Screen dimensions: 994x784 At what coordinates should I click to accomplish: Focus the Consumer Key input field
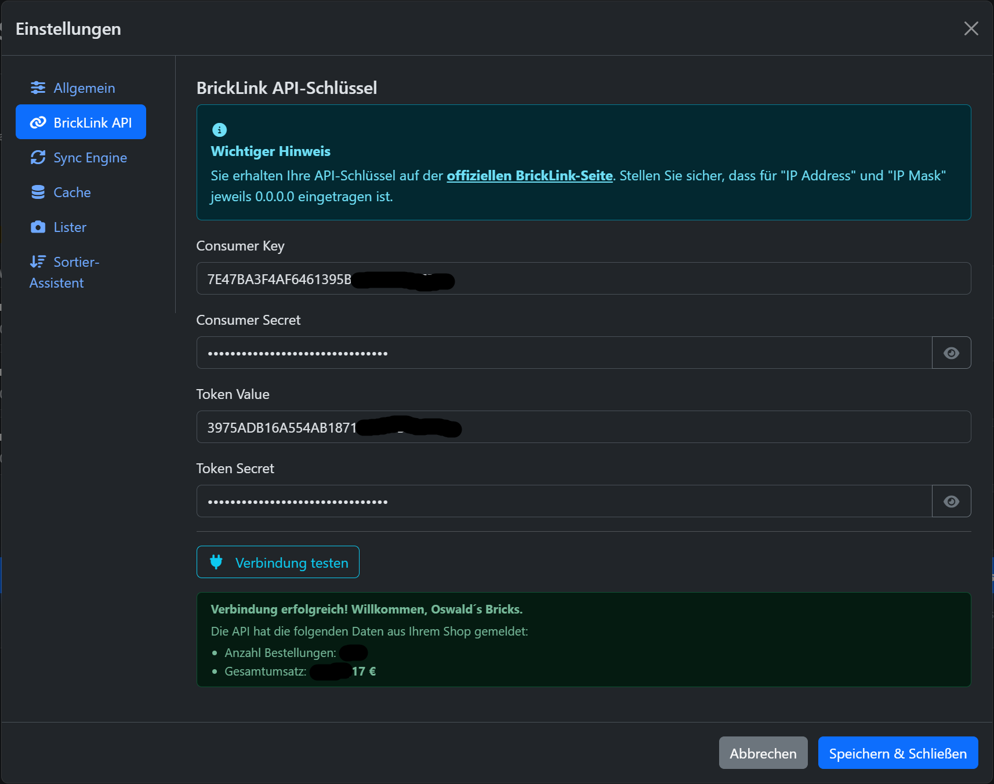click(583, 278)
